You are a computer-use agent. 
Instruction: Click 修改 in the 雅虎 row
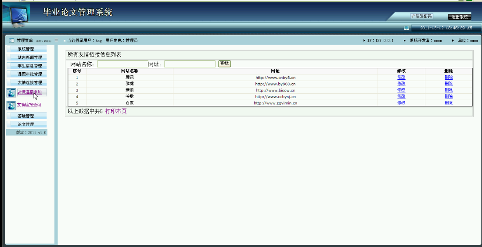click(401, 84)
